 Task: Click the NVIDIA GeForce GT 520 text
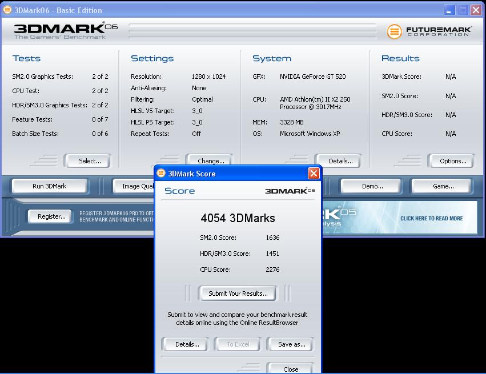point(313,77)
